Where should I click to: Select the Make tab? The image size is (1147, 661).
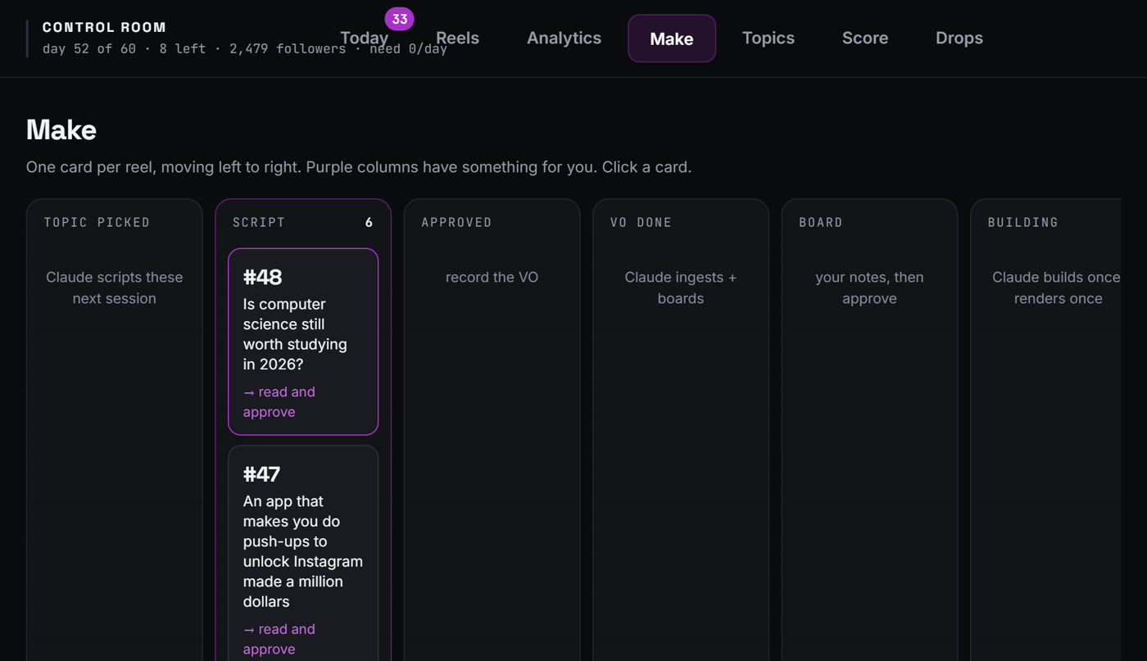pos(672,38)
